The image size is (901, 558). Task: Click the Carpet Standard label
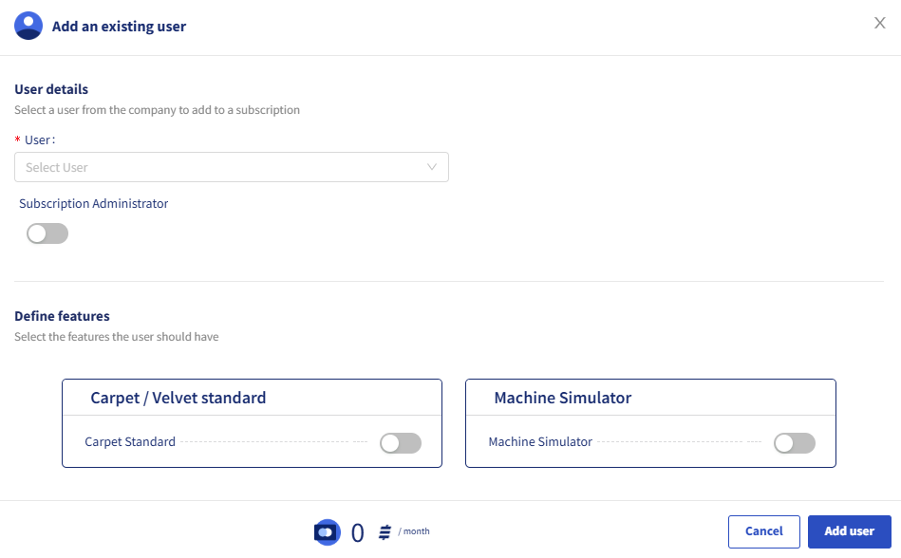pyautogui.click(x=130, y=441)
